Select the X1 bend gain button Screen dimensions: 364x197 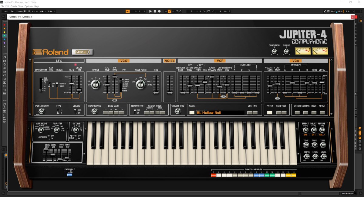(105, 112)
